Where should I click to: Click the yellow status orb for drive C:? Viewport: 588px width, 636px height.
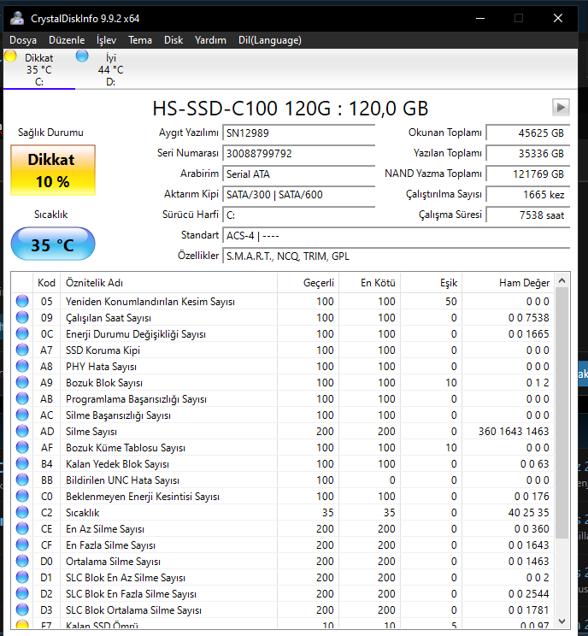click(10, 56)
